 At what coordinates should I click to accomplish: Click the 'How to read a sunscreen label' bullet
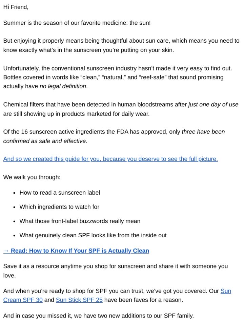click(60, 193)
